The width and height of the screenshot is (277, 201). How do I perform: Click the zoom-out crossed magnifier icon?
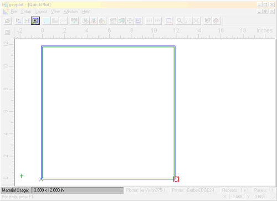[x=197, y=20]
